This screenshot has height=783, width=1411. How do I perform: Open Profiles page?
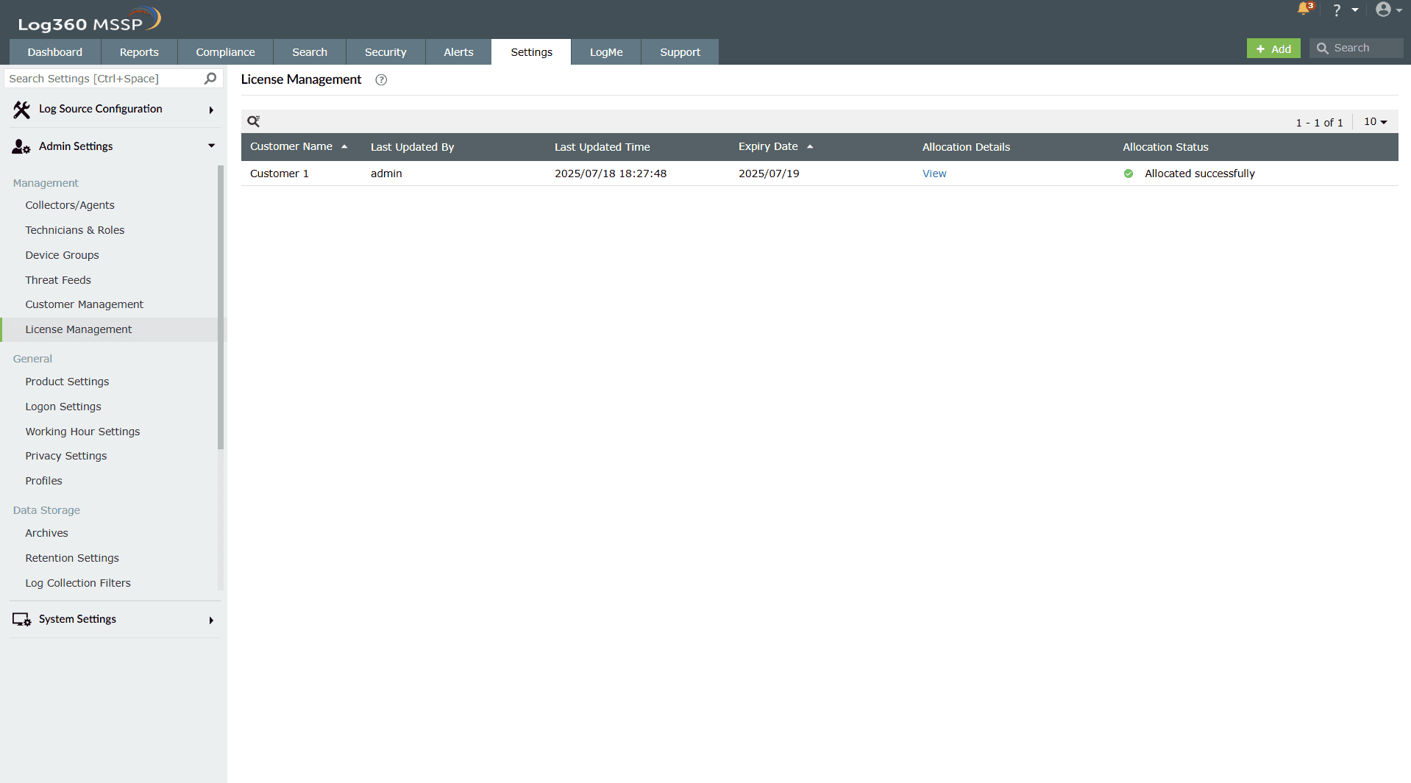pos(44,481)
